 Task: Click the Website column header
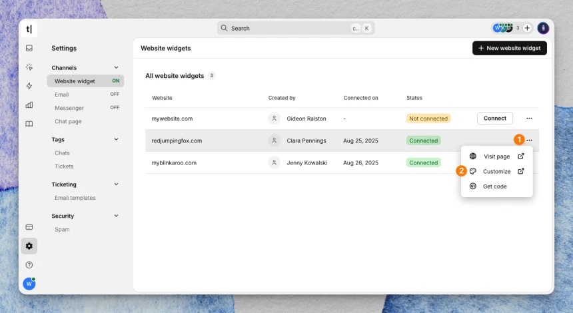click(x=162, y=98)
